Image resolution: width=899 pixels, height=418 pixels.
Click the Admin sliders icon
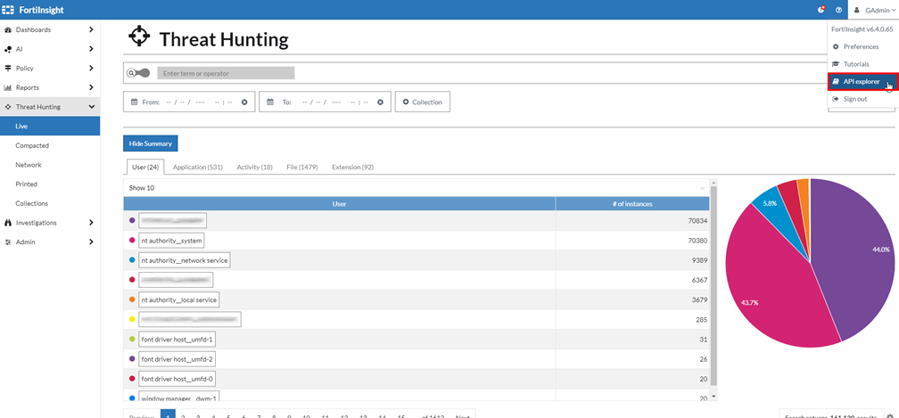coord(8,242)
